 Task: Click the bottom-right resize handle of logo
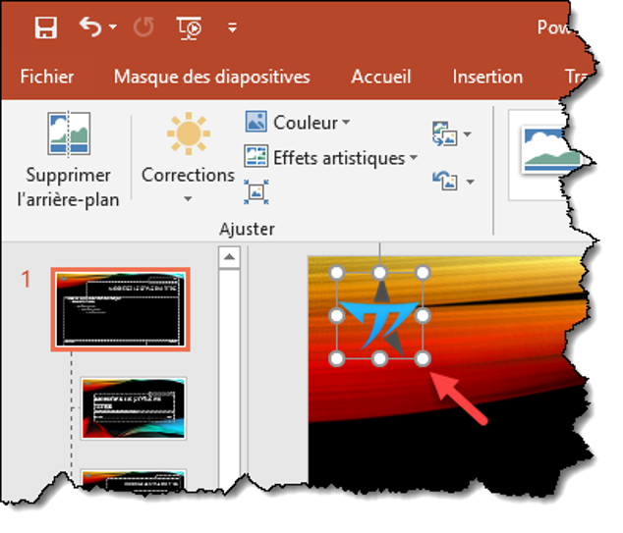(423, 359)
